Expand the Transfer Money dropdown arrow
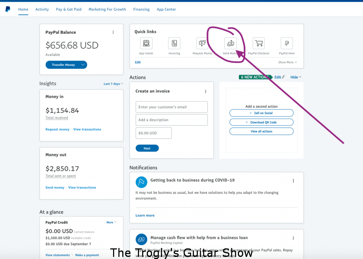Screen dimensions: 363x259 point(83,65)
